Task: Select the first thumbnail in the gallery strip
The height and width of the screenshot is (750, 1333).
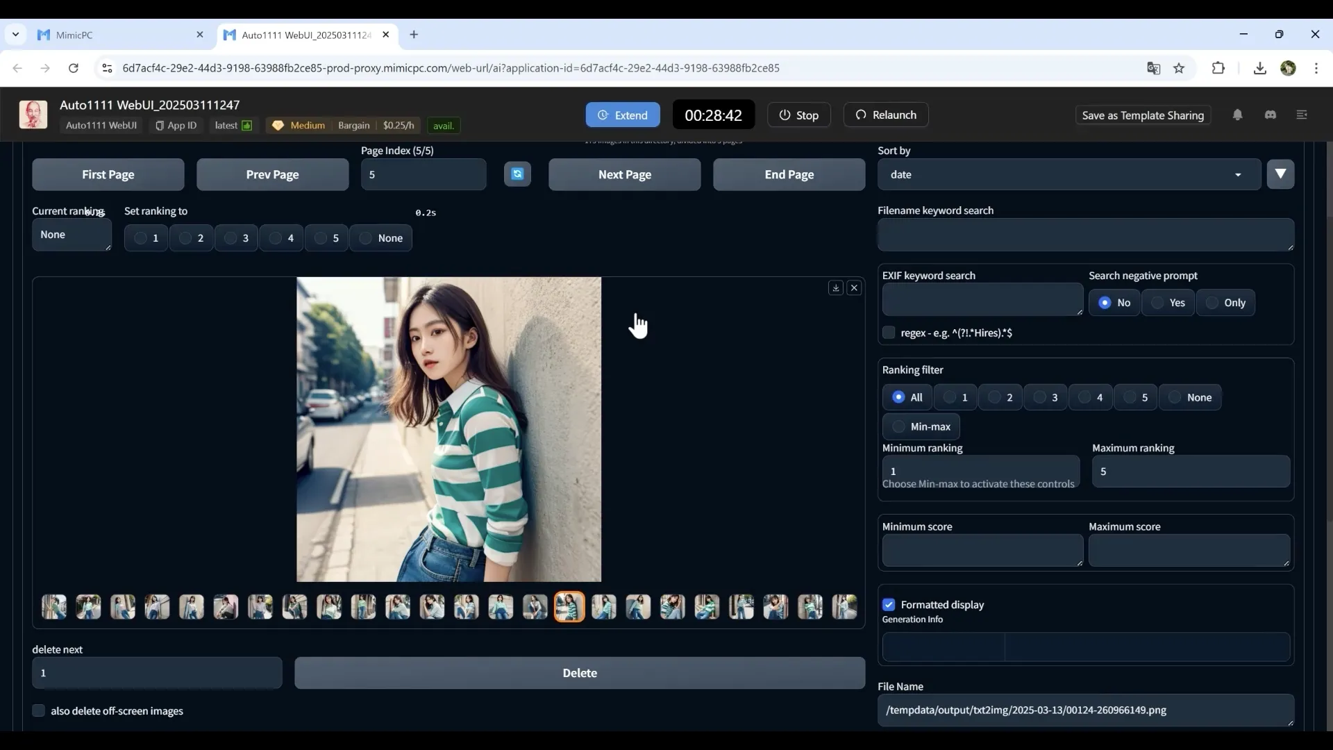Action: (x=54, y=607)
